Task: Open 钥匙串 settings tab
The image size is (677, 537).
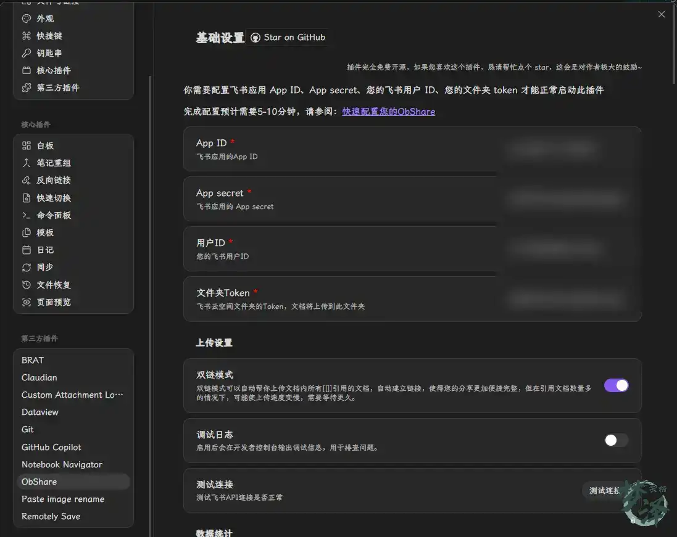Action: click(73, 53)
